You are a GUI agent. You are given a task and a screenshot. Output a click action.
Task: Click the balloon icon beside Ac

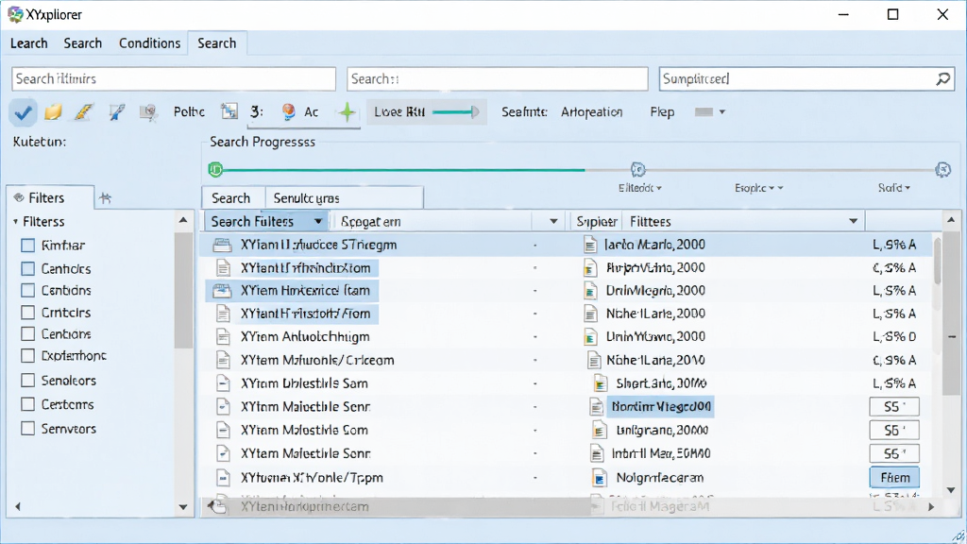[x=288, y=111]
